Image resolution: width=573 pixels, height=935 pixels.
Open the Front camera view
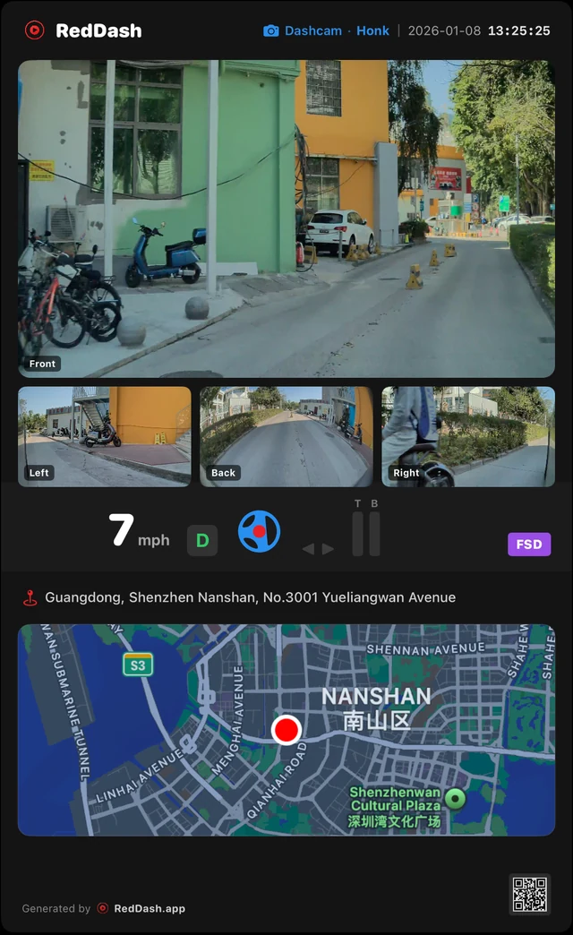pos(286,219)
